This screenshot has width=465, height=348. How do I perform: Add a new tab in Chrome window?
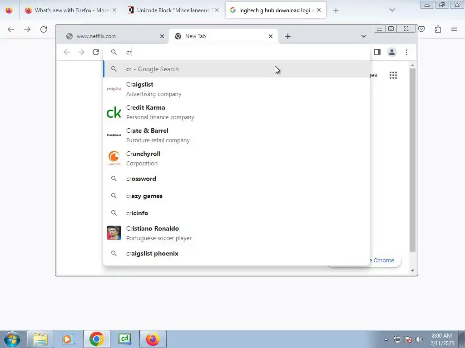287,36
